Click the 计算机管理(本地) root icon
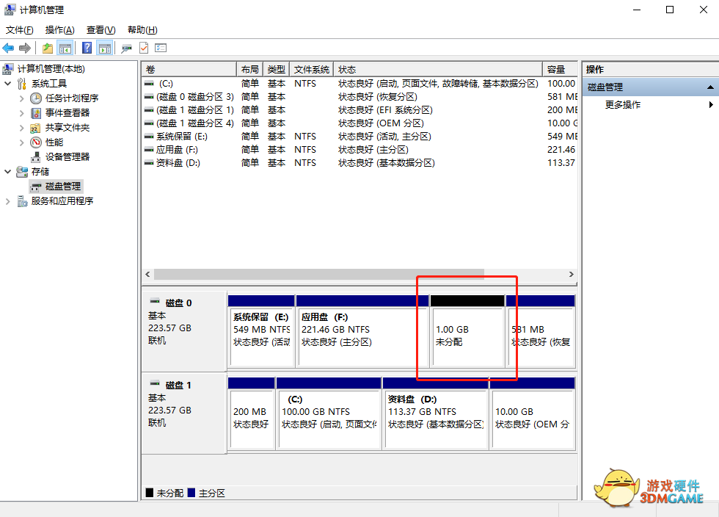Viewport: 719px width, 517px height. click(x=7, y=69)
